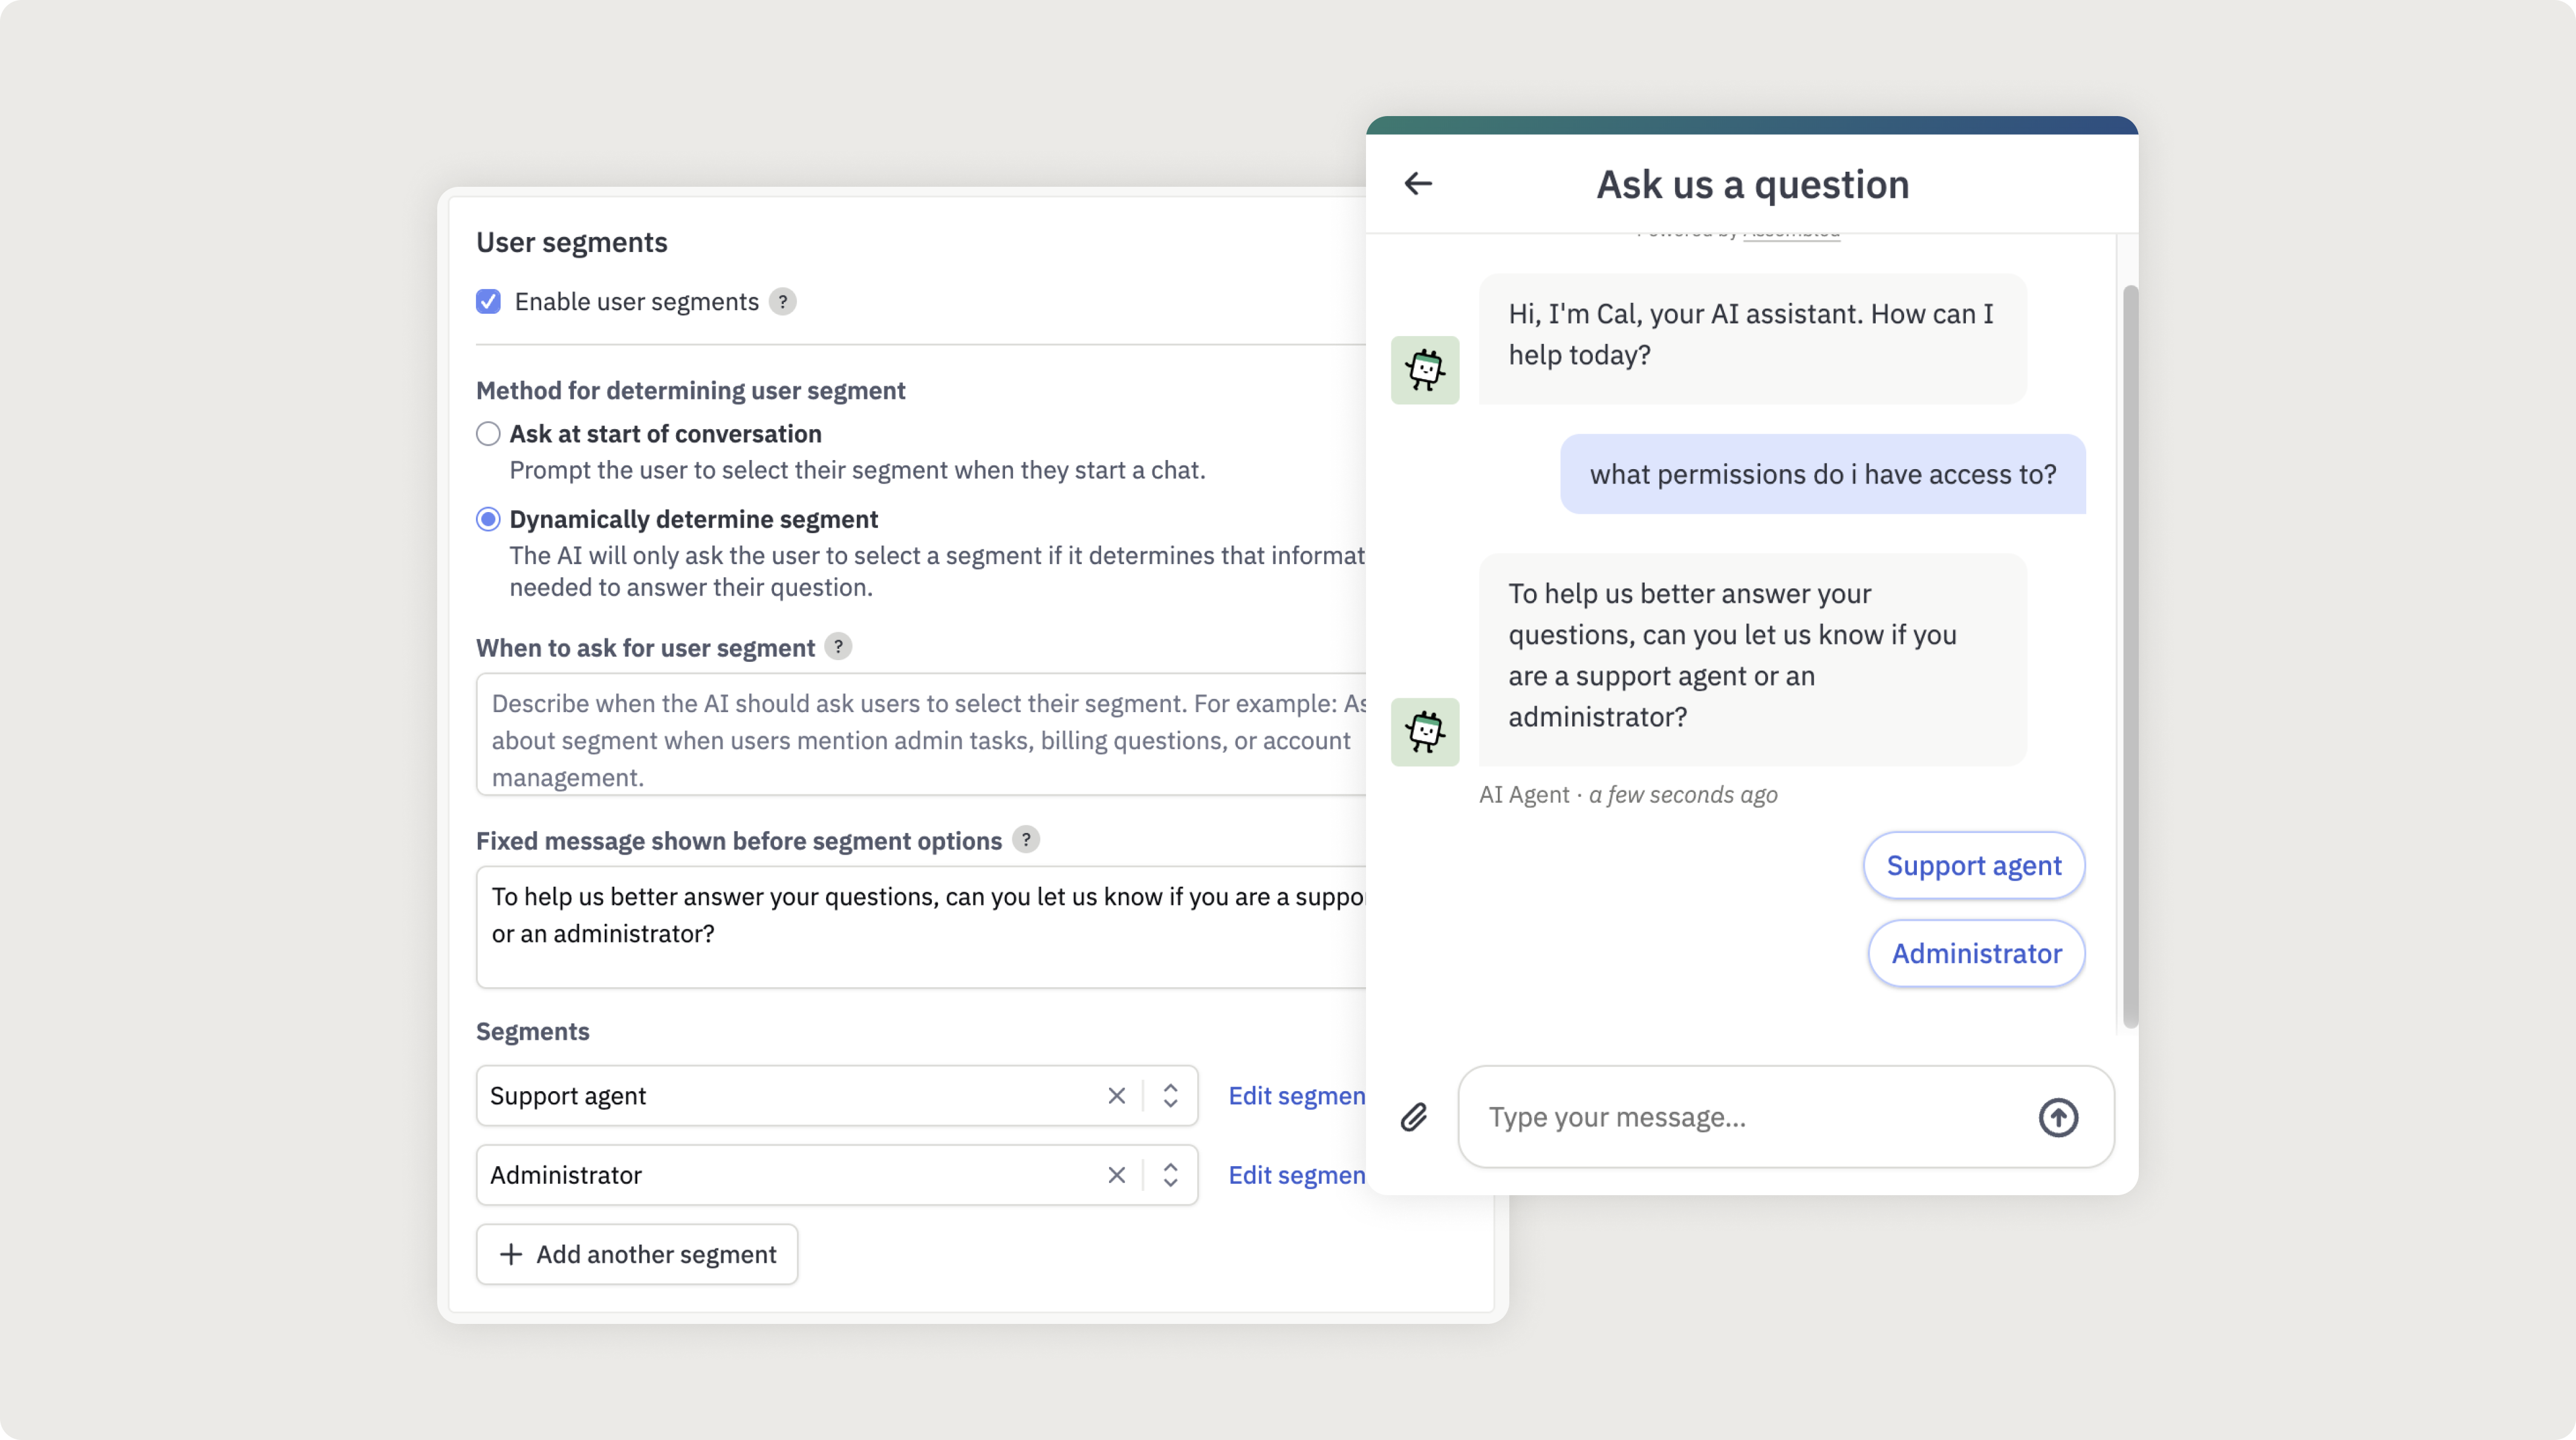2576x1440 pixels.
Task: Choose Support agent reply in chat
Action: pos(1974,865)
